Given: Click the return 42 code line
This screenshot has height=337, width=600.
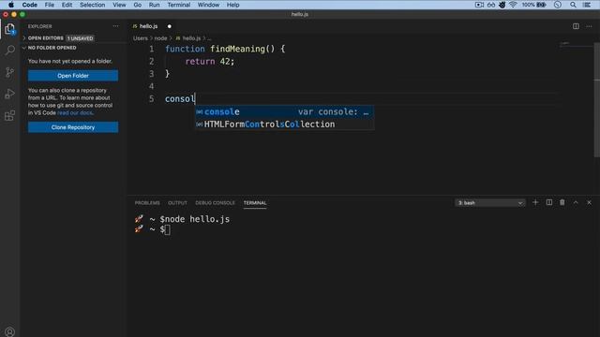Looking at the screenshot, I should (x=210, y=62).
